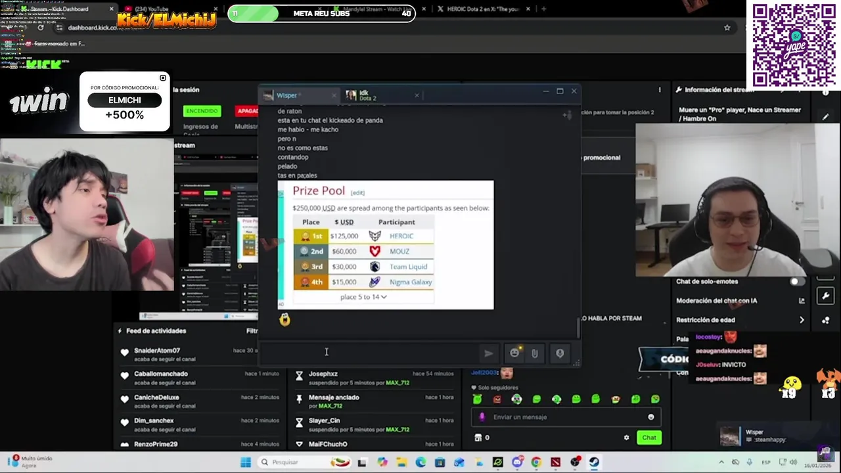
Task: Click Josephxz moderation entry
Action: pyautogui.click(x=323, y=374)
